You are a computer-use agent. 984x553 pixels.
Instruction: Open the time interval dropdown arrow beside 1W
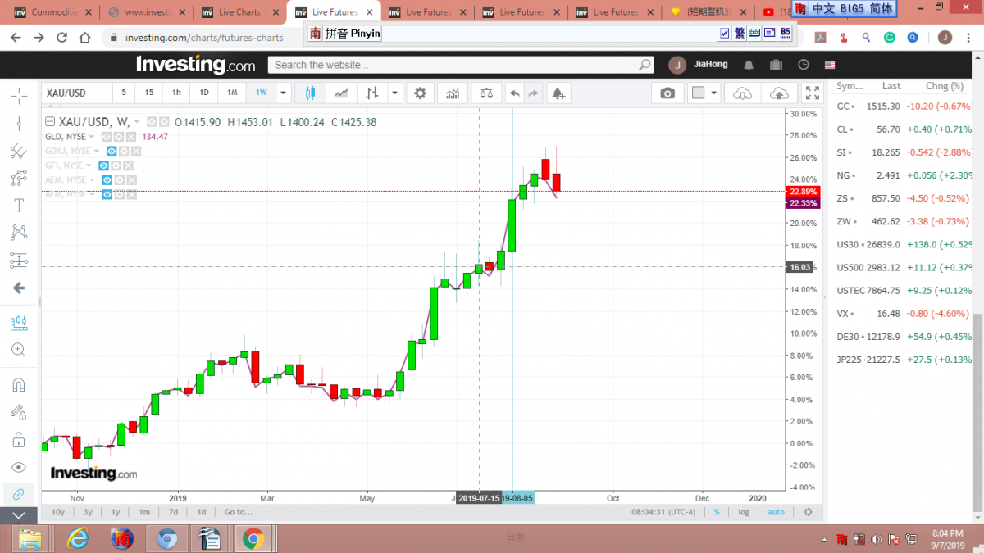pyautogui.click(x=283, y=93)
